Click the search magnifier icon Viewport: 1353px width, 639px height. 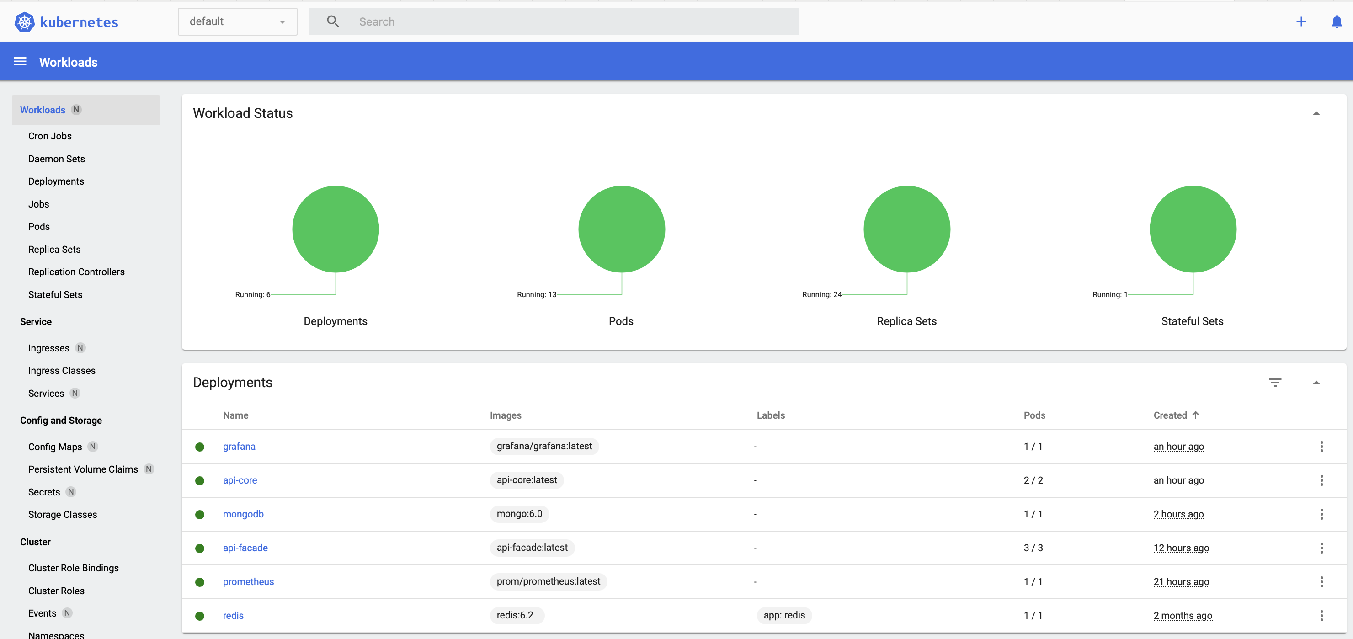pos(332,21)
